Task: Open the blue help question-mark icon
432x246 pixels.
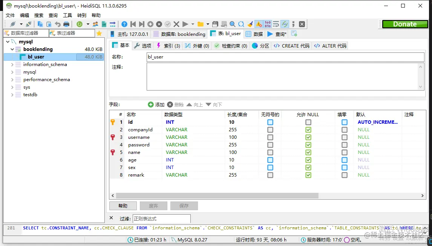Action: click(124, 24)
